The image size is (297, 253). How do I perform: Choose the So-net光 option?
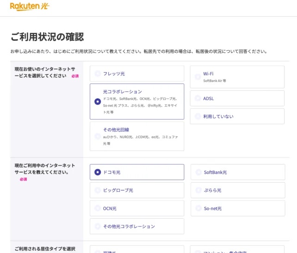pos(238,208)
